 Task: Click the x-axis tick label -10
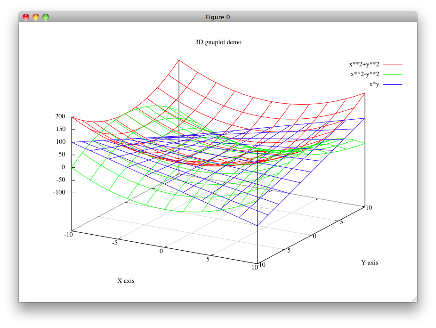68,235
